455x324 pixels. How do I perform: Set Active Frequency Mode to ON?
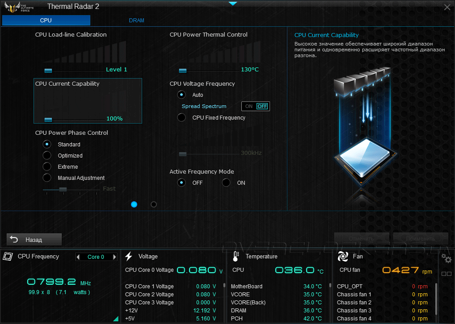(x=226, y=183)
